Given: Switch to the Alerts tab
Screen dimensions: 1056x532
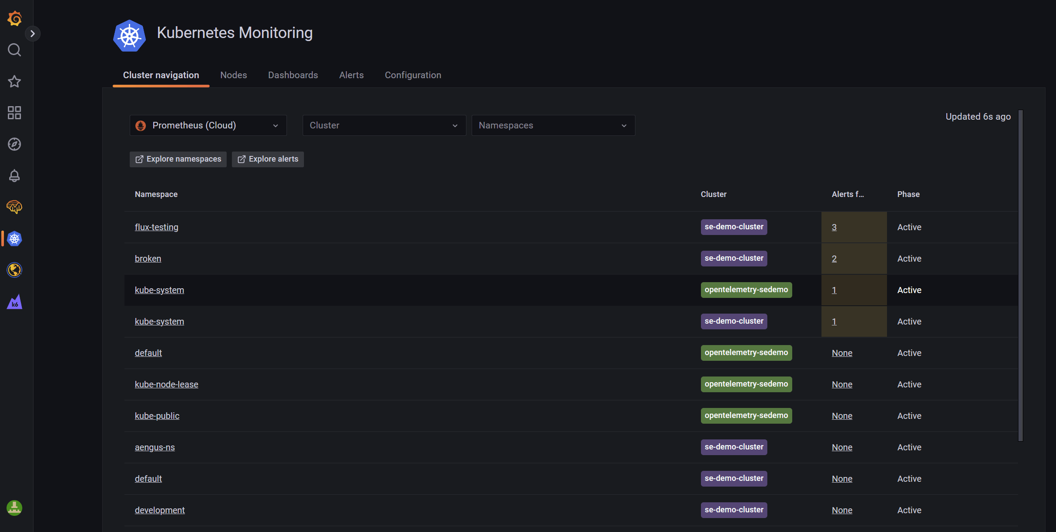Looking at the screenshot, I should tap(352, 75).
